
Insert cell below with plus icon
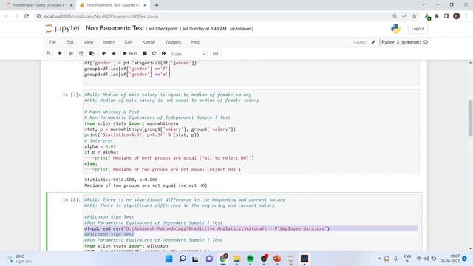tap(60, 54)
